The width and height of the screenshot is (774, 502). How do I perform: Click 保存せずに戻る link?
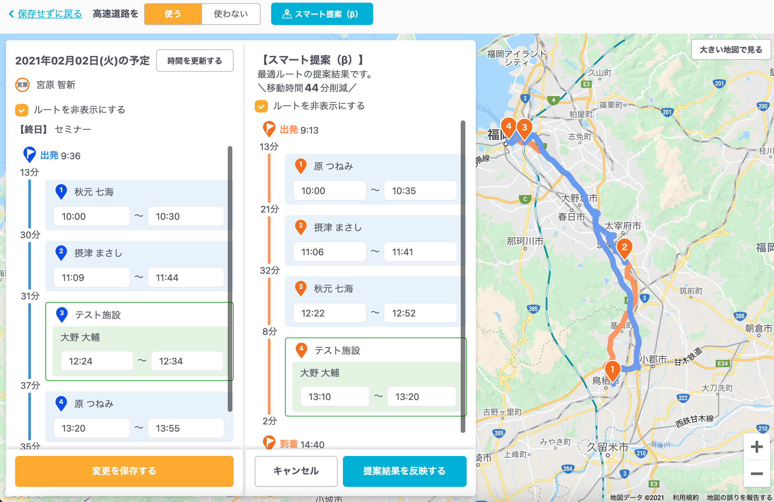pos(50,14)
